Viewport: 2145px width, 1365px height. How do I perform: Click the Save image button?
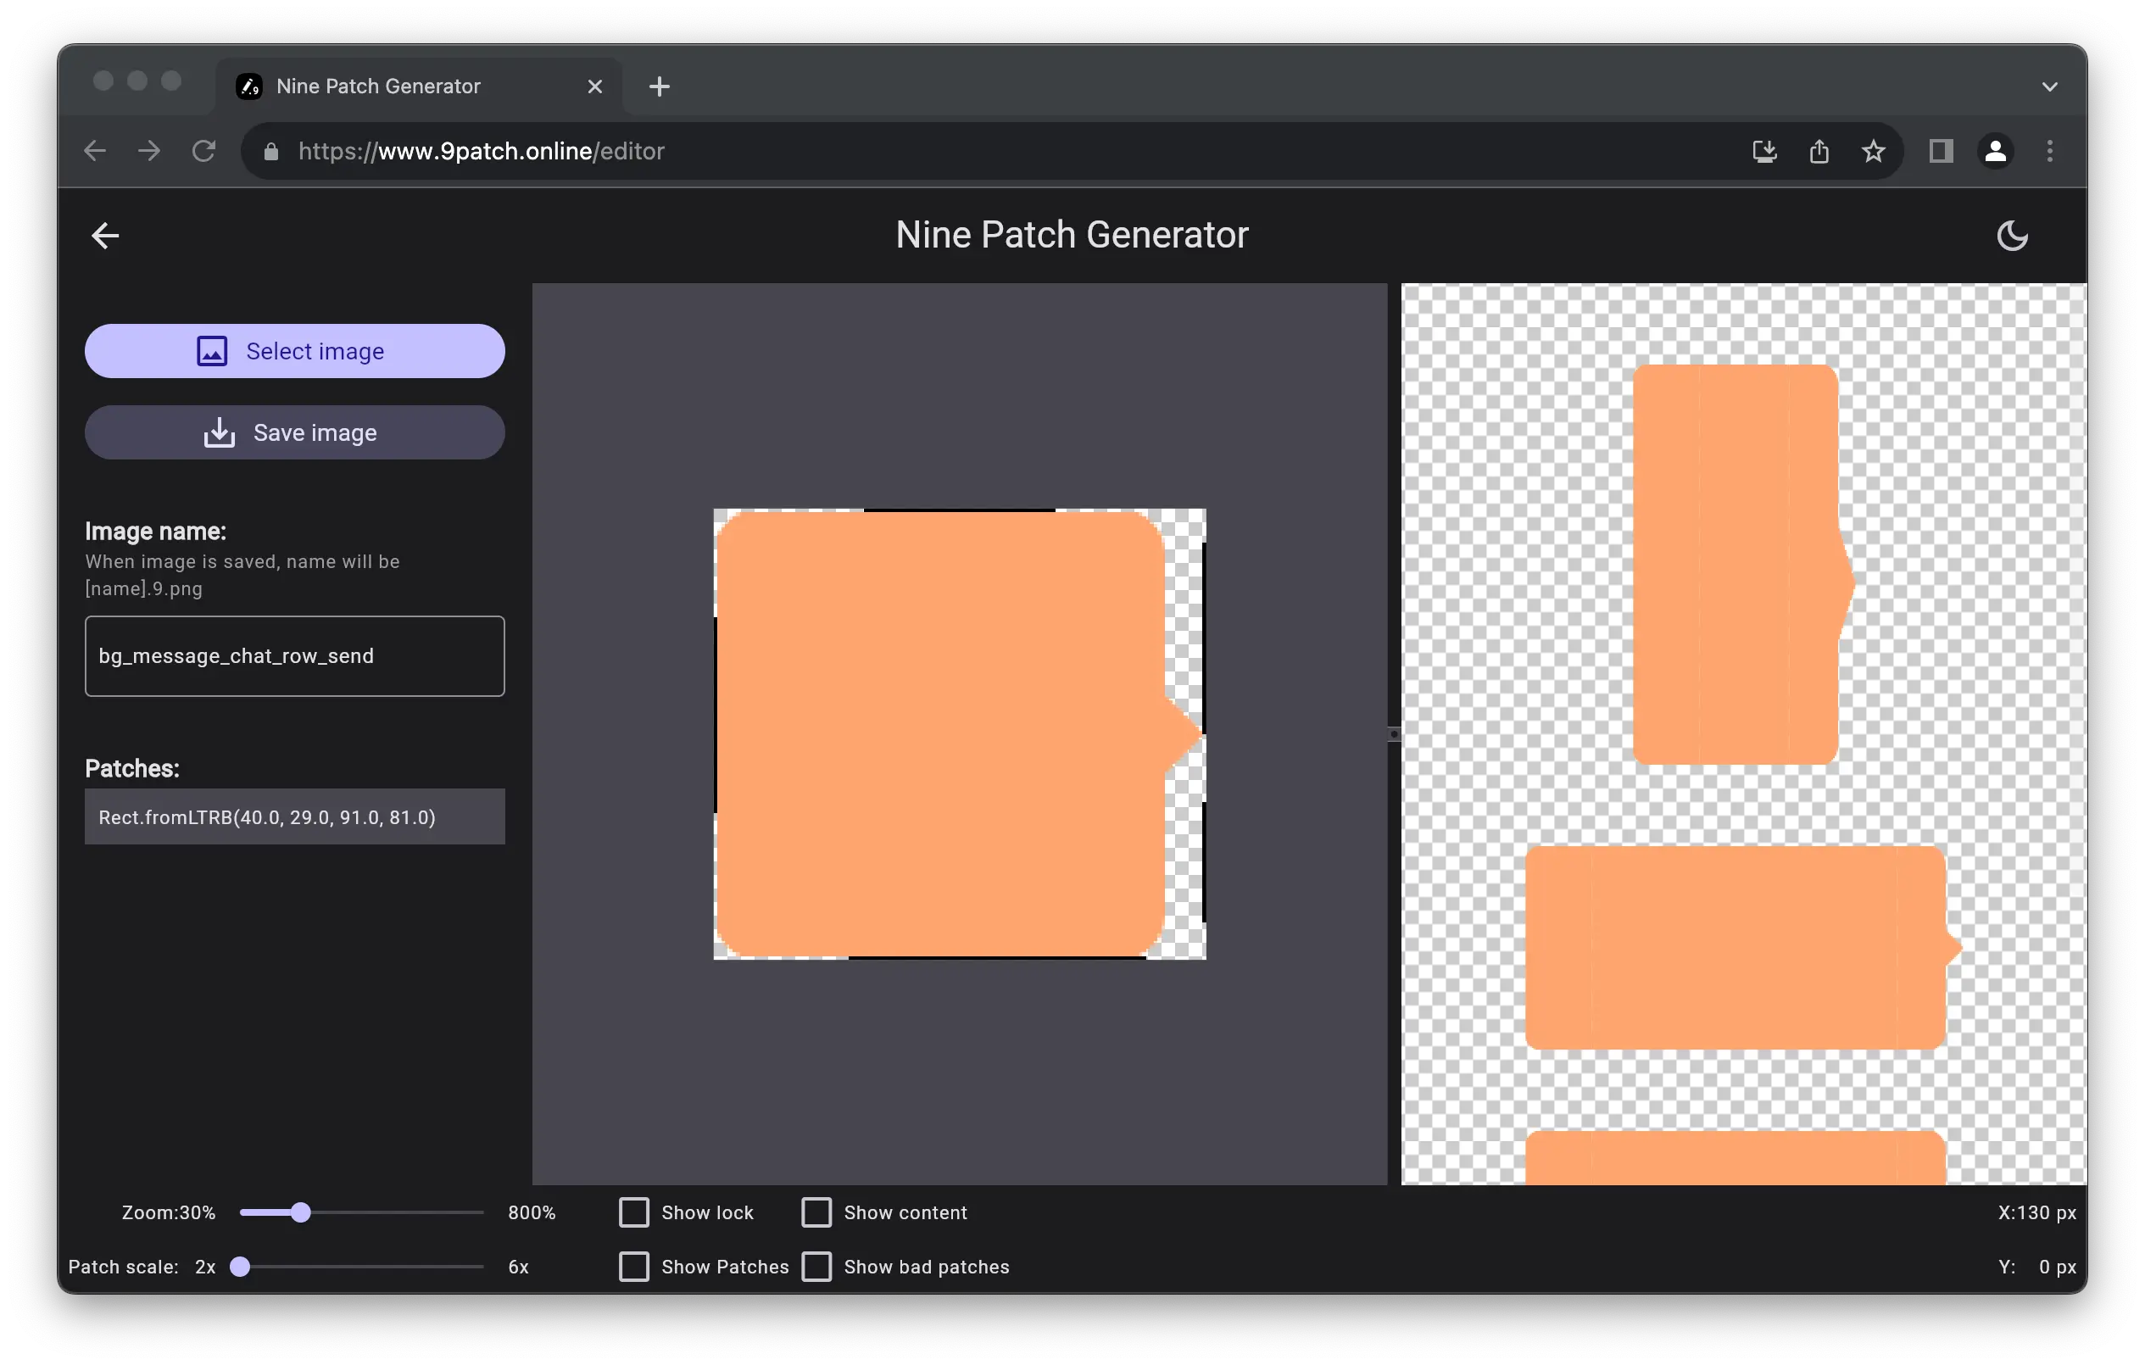pyautogui.click(x=295, y=433)
